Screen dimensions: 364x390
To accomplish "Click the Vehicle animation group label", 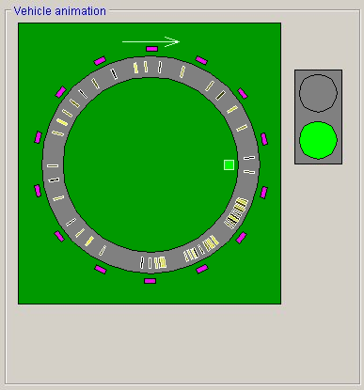I will [60, 11].
